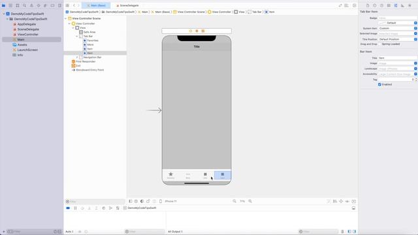Open the Find navigator magnifier icon

click(25, 5)
